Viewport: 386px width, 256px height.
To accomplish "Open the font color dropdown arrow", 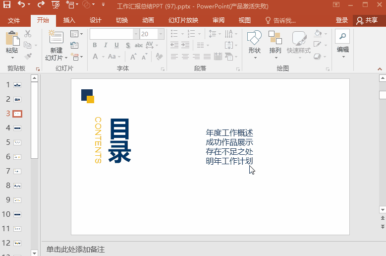I will (103, 57).
